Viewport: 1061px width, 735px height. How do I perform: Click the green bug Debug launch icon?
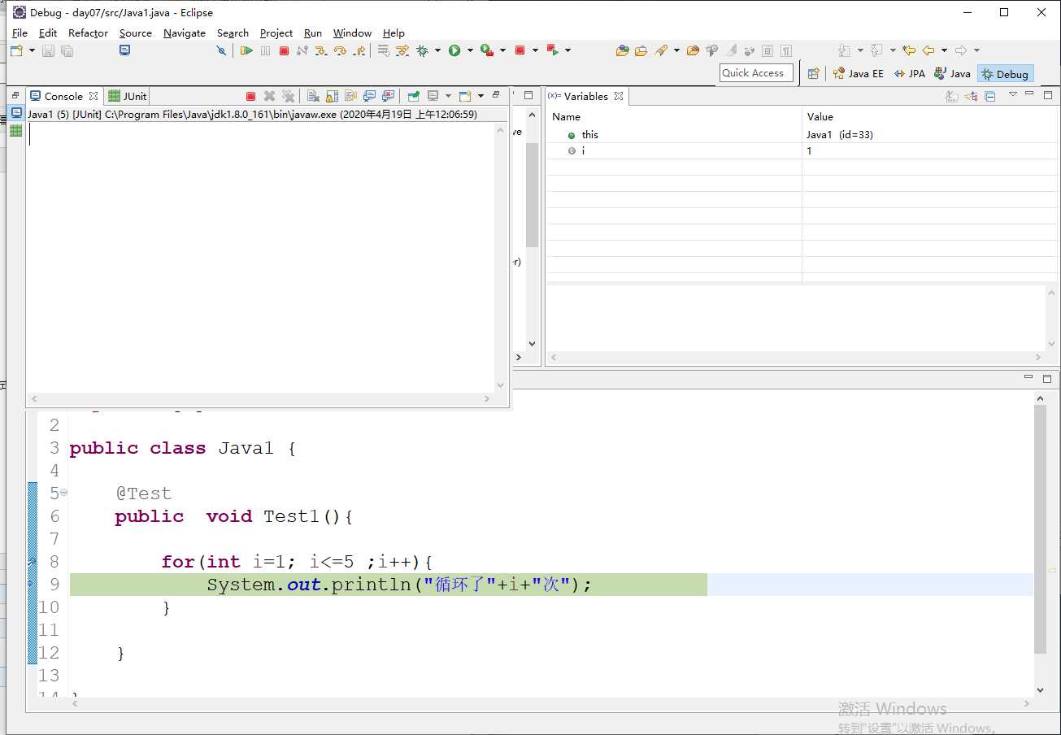pos(422,50)
